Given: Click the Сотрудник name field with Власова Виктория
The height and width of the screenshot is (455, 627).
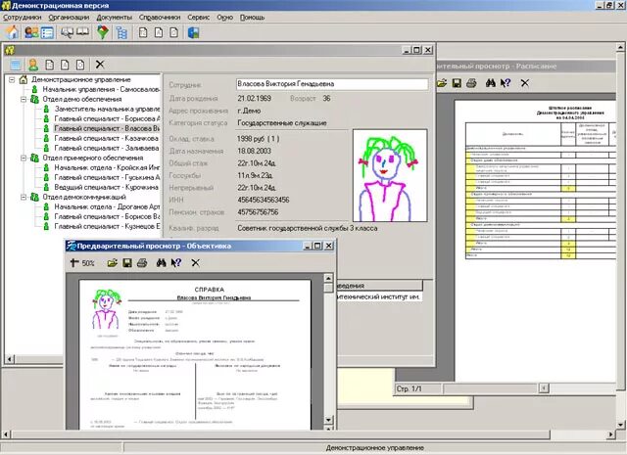Looking at the screenshot, I should click(332, 84).
